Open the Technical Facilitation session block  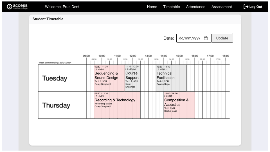click(171, 78)
